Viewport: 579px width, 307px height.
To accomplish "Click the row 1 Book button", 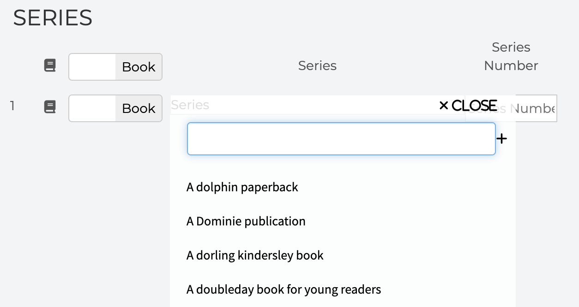I will click(139, 108).
